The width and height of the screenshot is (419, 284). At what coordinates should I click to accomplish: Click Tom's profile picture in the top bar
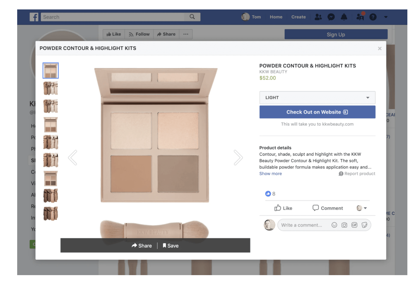(245, 17)
